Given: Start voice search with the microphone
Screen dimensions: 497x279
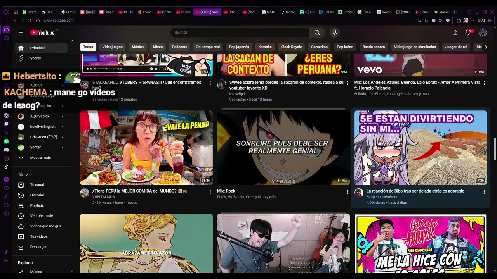Looking at the screenshot, I should 335,33.
